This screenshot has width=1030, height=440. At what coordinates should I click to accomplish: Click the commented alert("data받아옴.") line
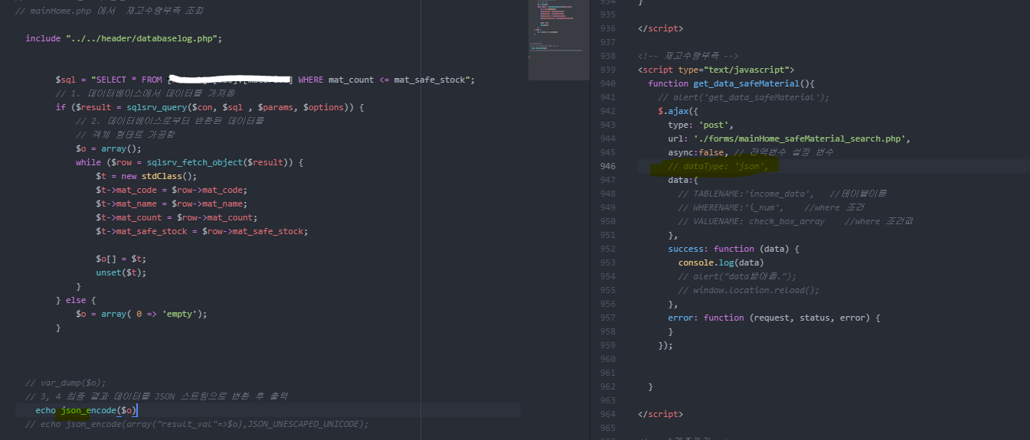pos(737,276)
